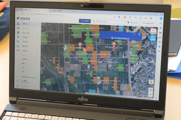Screen dimensions: 181x120
Task: Collapse the KSAS sidebar with left chevron
Action: tap(38, 19)
